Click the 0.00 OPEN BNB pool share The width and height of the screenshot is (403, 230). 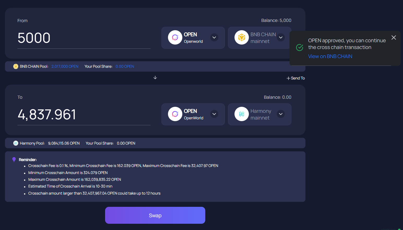pos(125,66)
